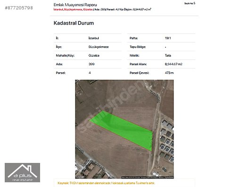Click the a plus real estate logo
The image size is (249, 187).
click(22, 172)
